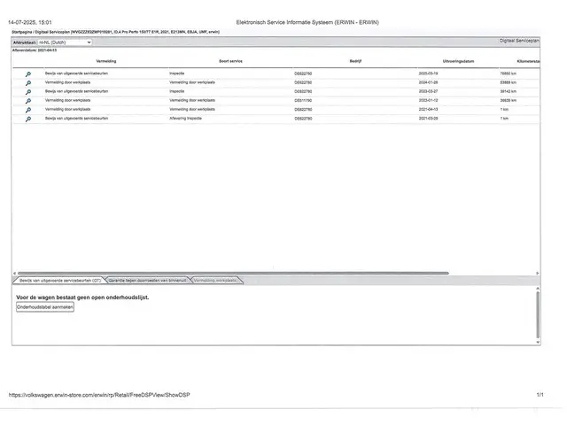Click the vertical scrollbar thumb in lower panel

point(538,315)
